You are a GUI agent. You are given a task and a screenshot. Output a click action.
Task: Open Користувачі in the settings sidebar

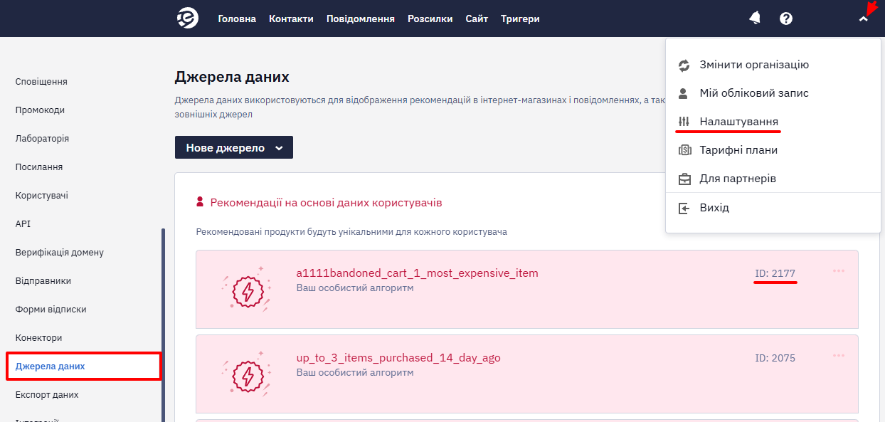click(x=42, y=196)
